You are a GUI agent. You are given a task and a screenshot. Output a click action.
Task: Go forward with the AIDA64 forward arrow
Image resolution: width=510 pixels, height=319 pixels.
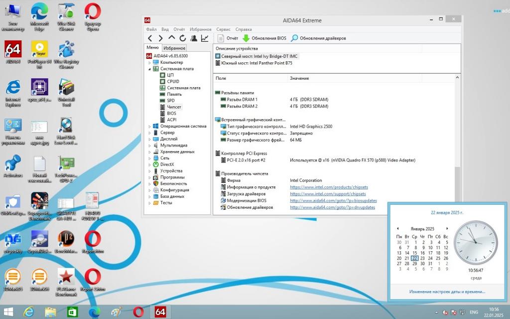point(160,38)
